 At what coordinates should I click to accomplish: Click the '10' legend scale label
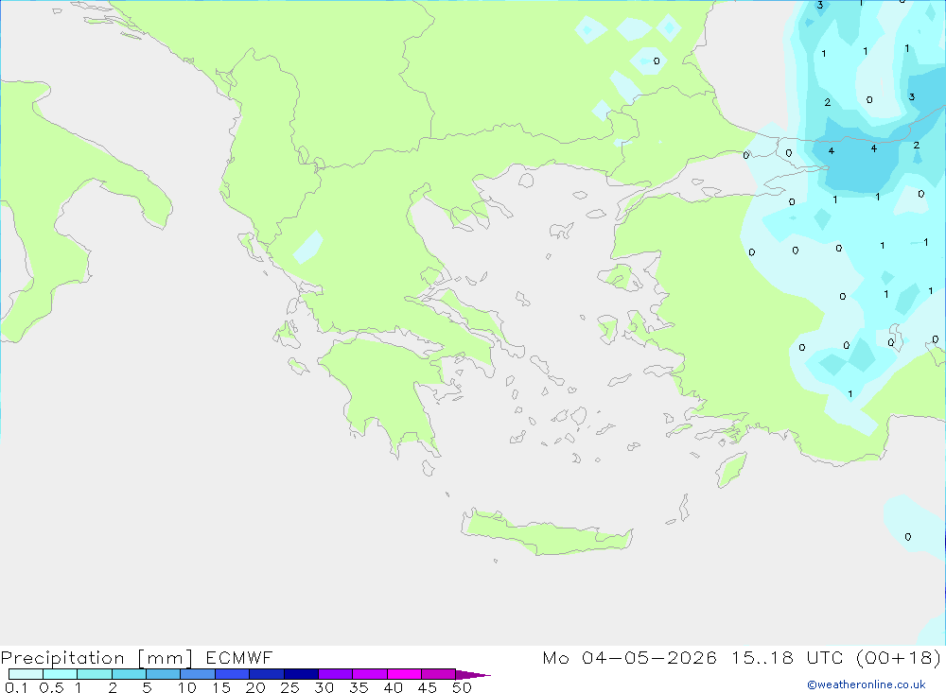point(187,687)
